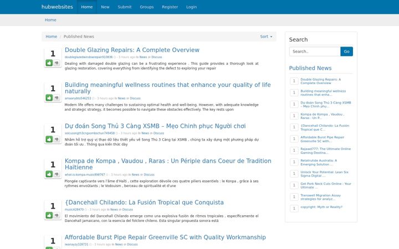The height and width of the screenshot is (249, 399).
Task: Open Dancehall Chilando: La Fusión Tropical headline
Action: (x=144, y=203)
